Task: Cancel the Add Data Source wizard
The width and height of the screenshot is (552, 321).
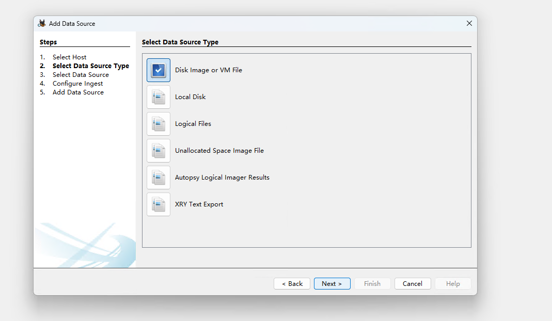Action: (413, 284)
